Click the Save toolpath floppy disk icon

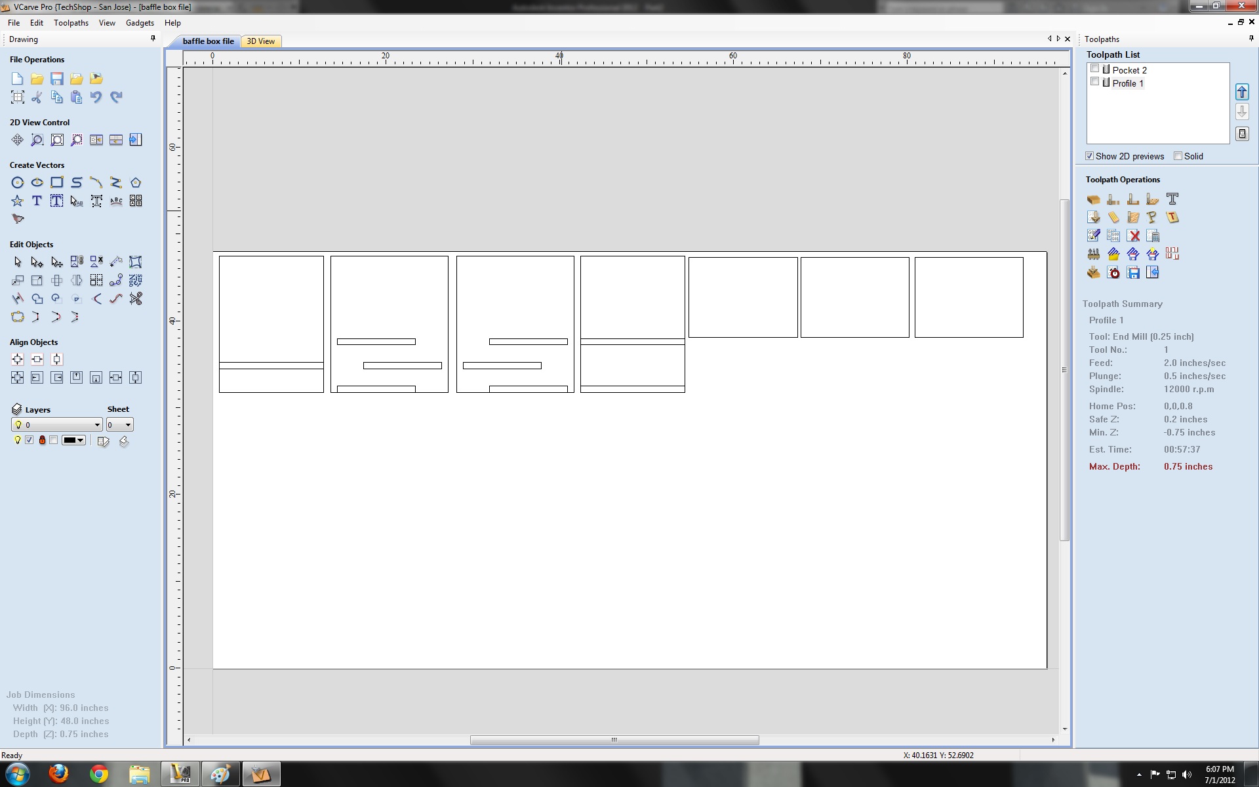1133,272
